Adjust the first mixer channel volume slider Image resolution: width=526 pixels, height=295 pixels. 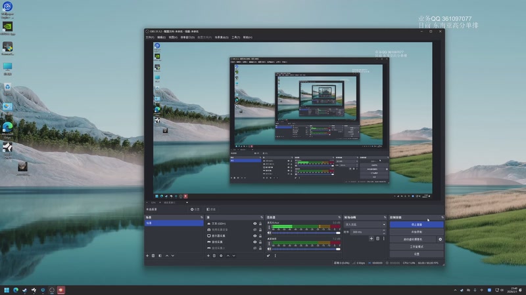point(306,233)
